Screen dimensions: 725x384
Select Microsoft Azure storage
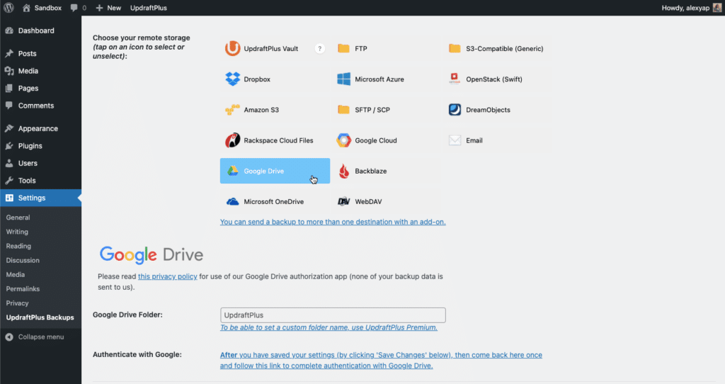(386, 79)
